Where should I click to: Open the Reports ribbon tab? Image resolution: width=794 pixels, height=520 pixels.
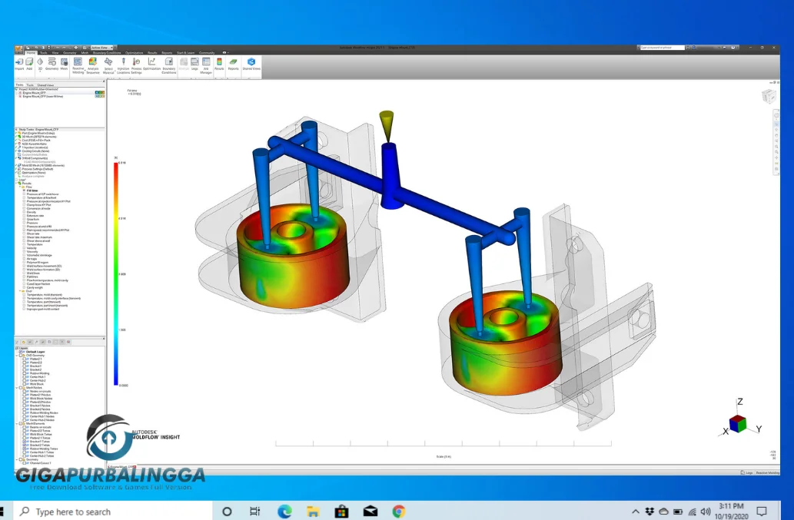click(x=167, y=52)
